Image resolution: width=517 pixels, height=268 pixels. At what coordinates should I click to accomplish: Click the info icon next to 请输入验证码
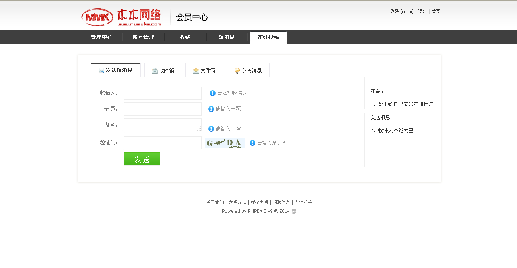[x=253, y=143]
